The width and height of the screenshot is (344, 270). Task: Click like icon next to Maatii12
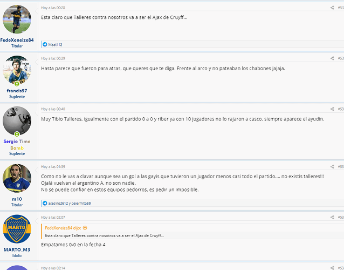(x=45, y=44)
